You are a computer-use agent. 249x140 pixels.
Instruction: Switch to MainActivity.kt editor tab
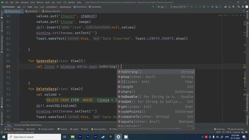coord(14,11)
